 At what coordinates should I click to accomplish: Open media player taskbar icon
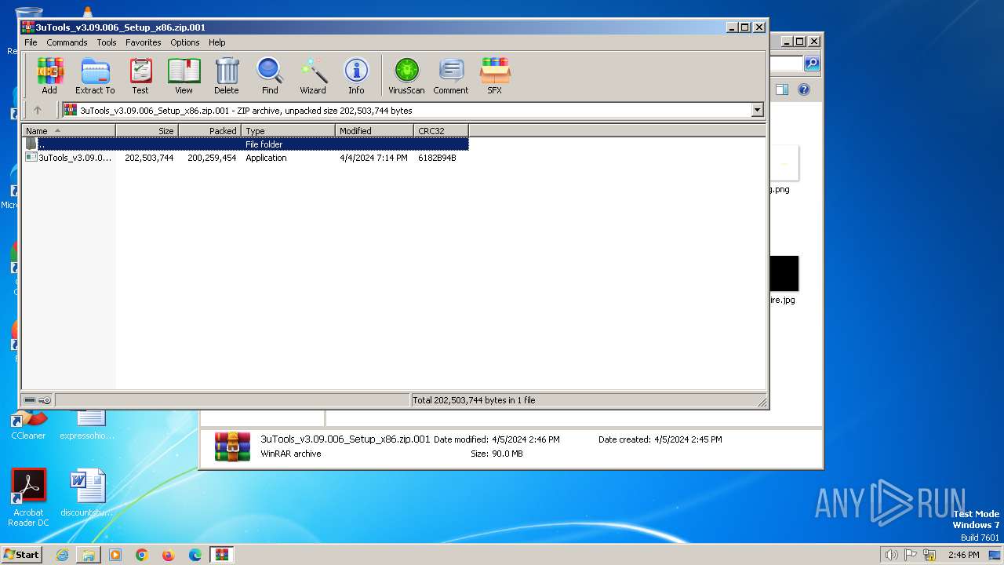point(115,555)
